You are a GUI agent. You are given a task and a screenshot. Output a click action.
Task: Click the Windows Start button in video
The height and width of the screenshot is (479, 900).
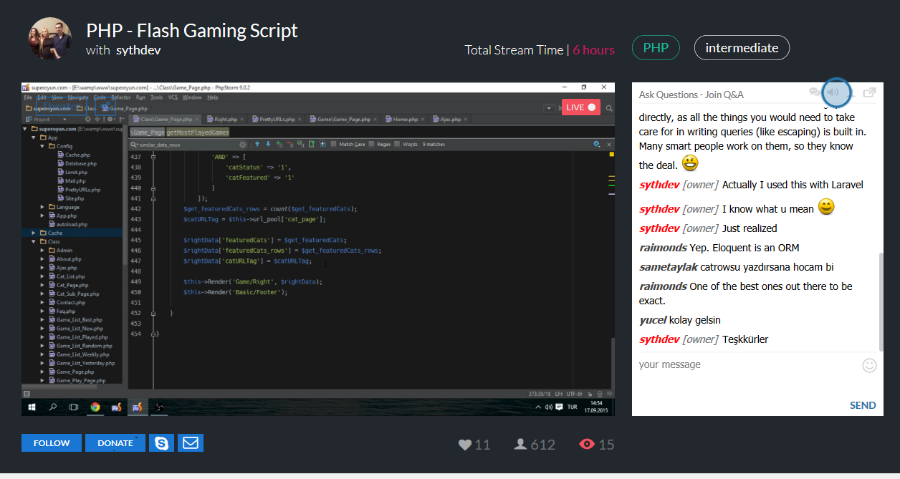click(32, 407)
